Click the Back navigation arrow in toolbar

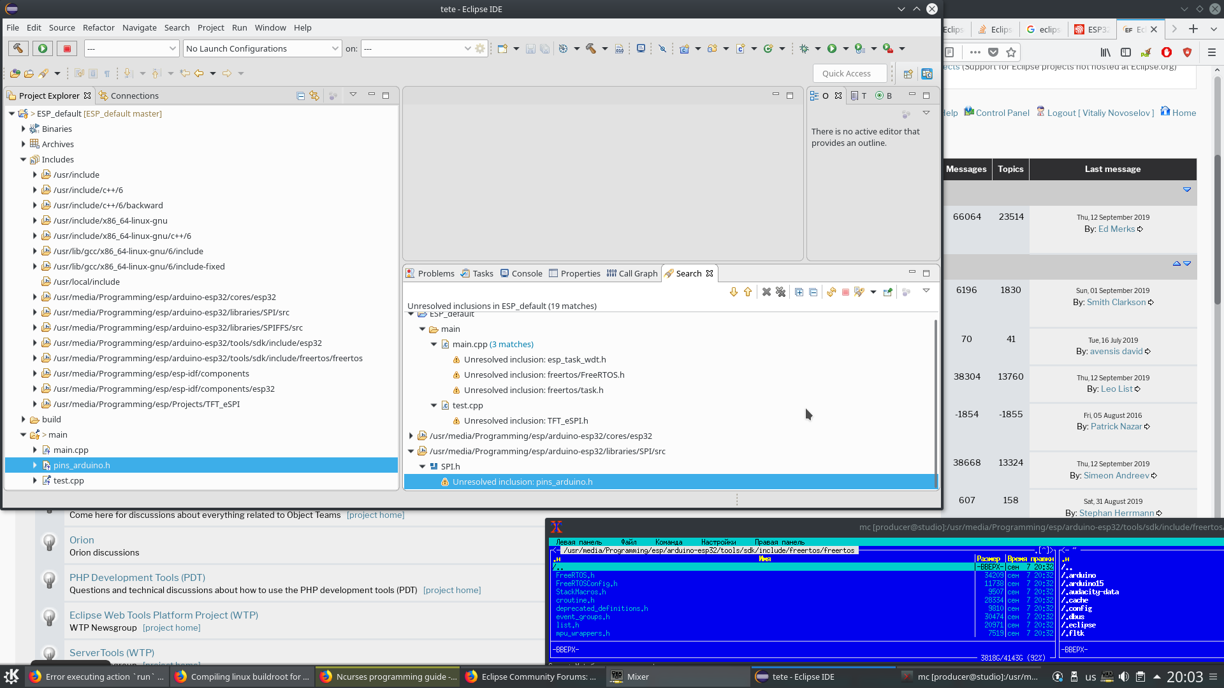(199, 73)
